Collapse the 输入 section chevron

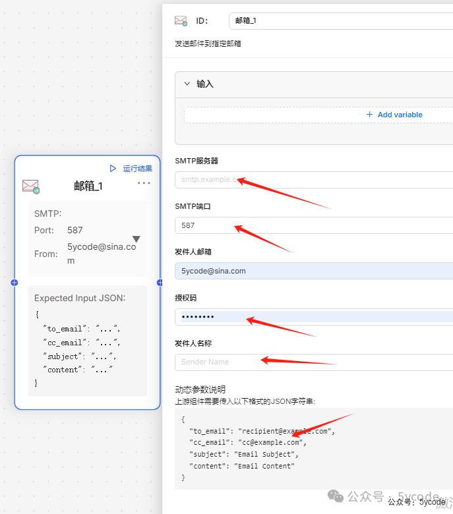coord(187,84)
